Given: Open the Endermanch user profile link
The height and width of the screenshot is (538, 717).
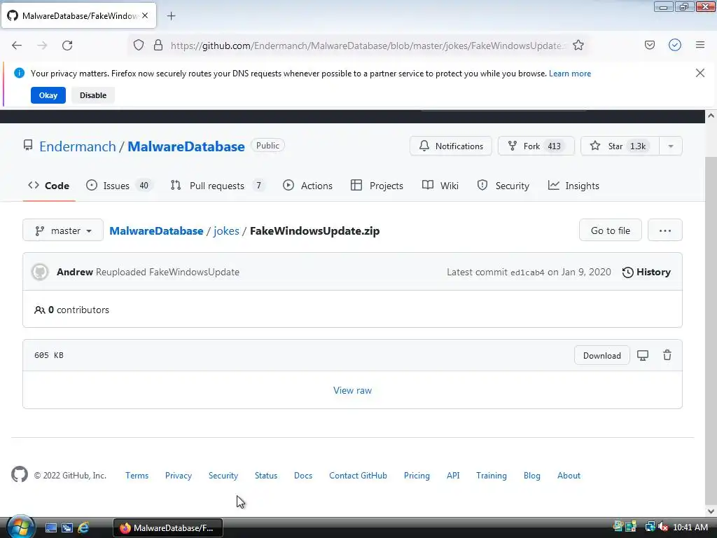Looking at the screenshot, I should click(78, 146).
